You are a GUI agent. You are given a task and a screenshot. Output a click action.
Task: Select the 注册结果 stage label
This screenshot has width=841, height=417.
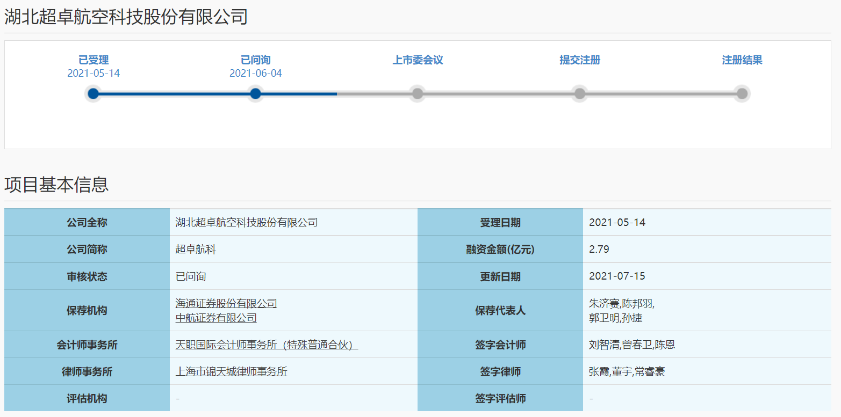point(742,60)
